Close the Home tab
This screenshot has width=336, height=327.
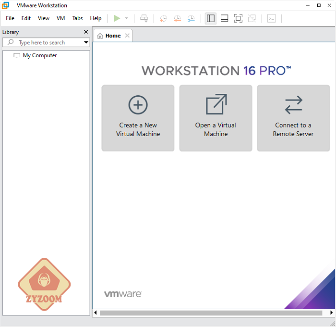pos(127,36)
